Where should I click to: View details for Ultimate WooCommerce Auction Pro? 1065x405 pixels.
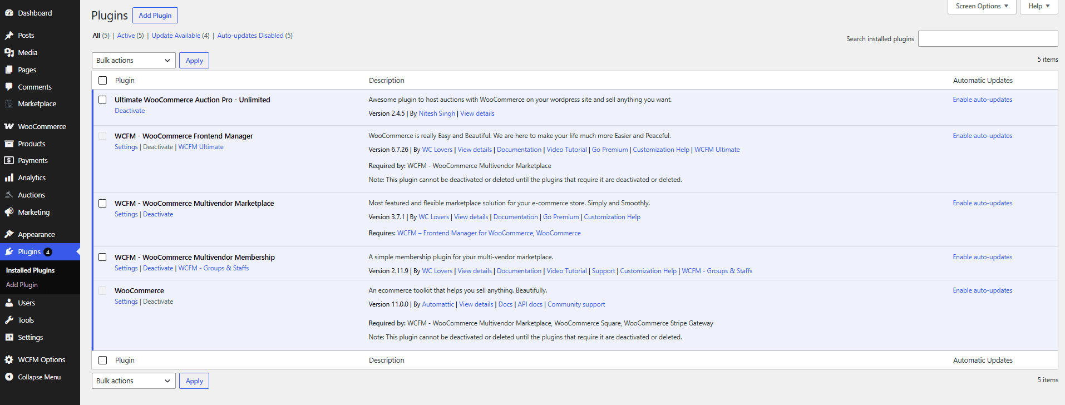click(477, 113)
